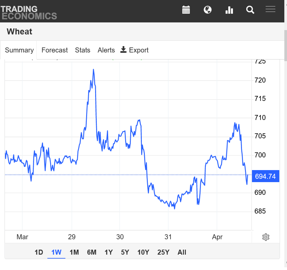
Task: Open the Forecast tab
Action: (54, 50)
